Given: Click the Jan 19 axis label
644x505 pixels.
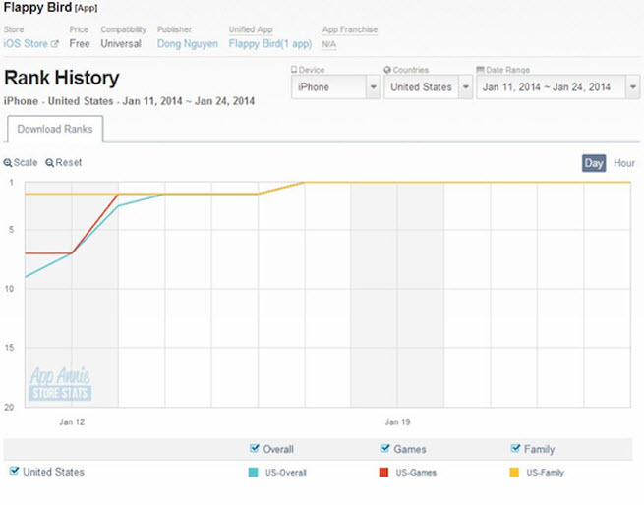Looking at the screenshot, I should coord(397,422).
